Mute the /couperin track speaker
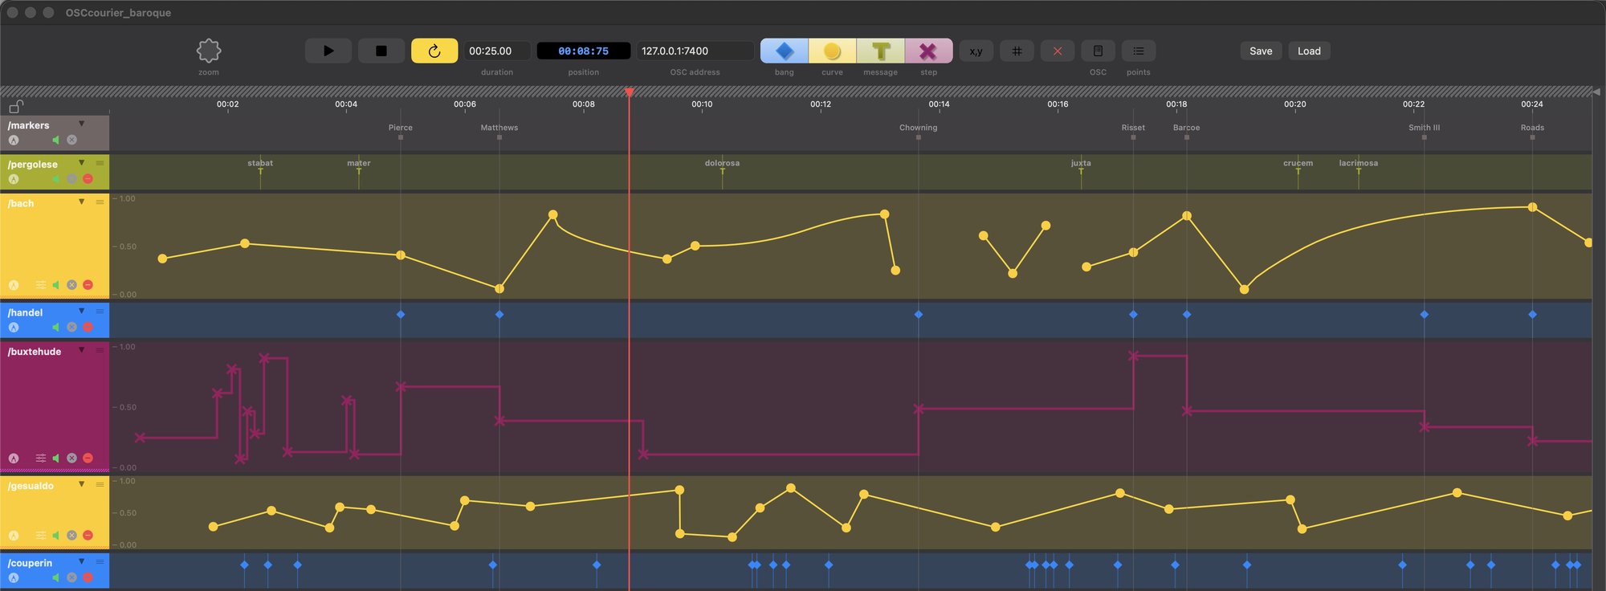This screenshot has height=591, width=1606. tap(55, 577)
